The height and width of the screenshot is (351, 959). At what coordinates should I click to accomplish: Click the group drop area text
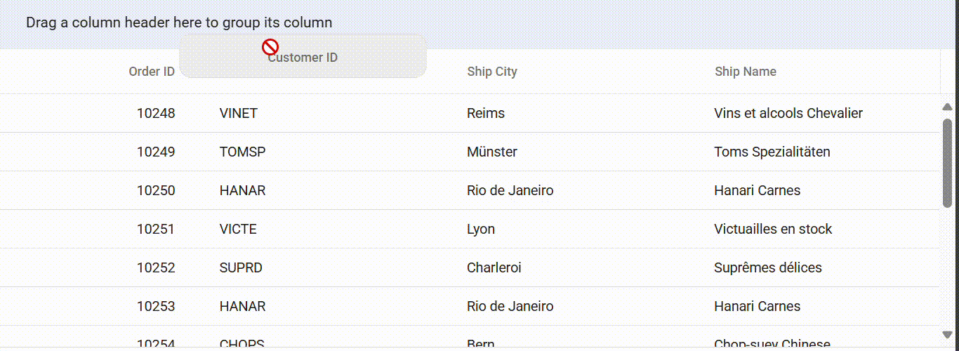(179, 22)
